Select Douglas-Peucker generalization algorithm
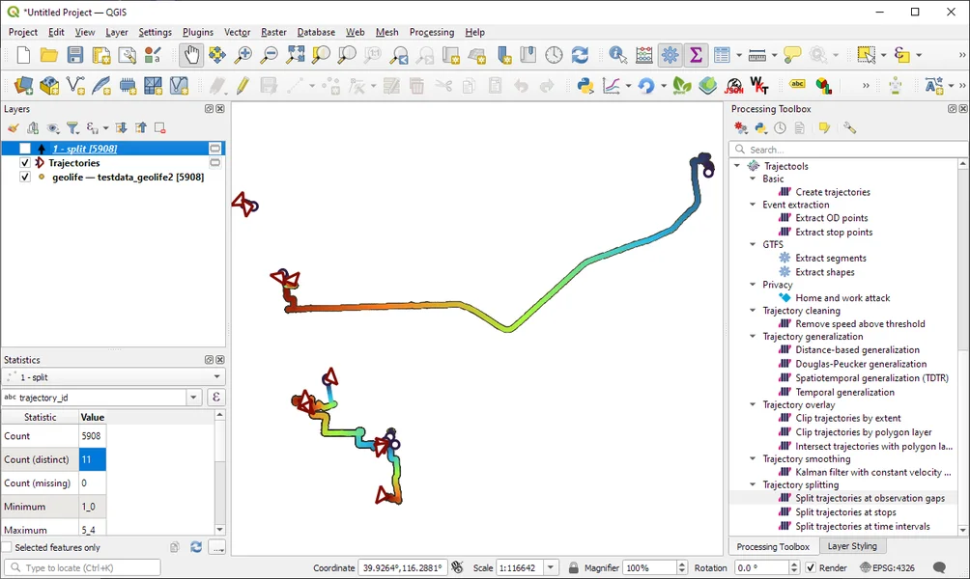Screen dimensions: 970x579 pos(861,364)
